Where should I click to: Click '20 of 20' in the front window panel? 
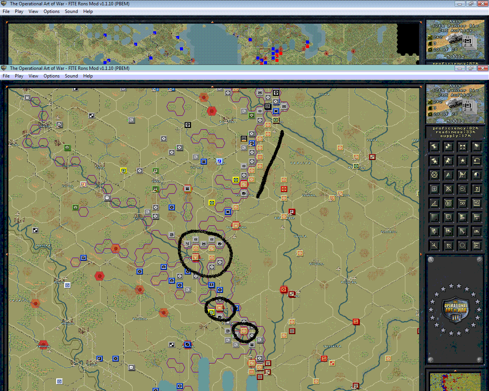click(445, 114)
